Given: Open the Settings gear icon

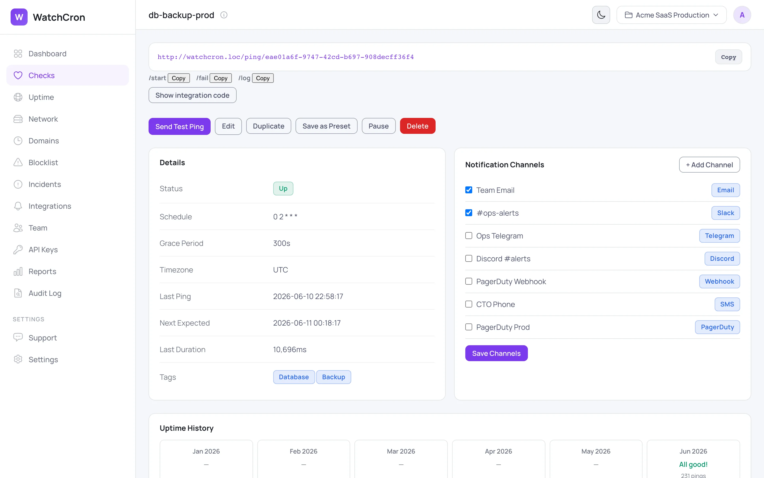Looking at the screenshot, I should [18, 360].
